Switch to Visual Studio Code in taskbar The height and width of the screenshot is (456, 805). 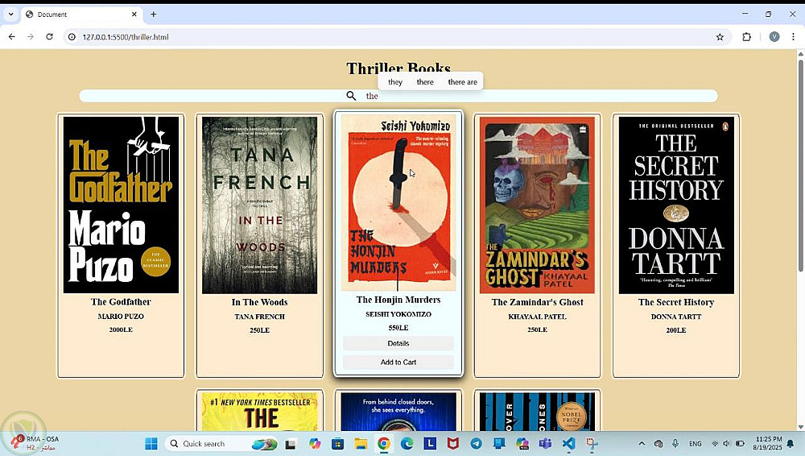[568, 444]
